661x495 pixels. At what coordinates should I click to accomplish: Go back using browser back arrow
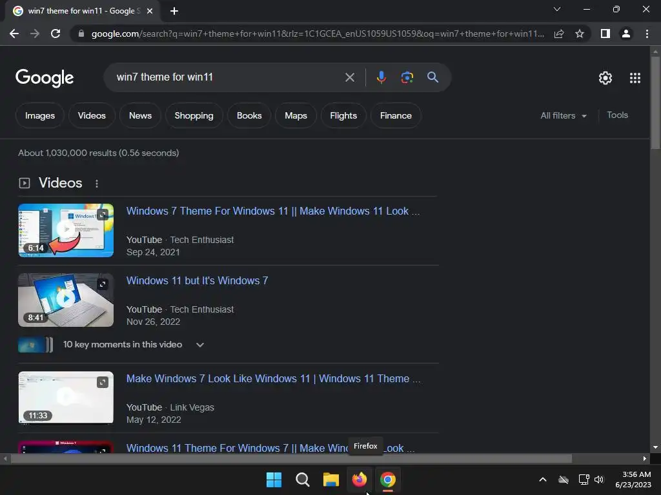click(x=14, y=34)
